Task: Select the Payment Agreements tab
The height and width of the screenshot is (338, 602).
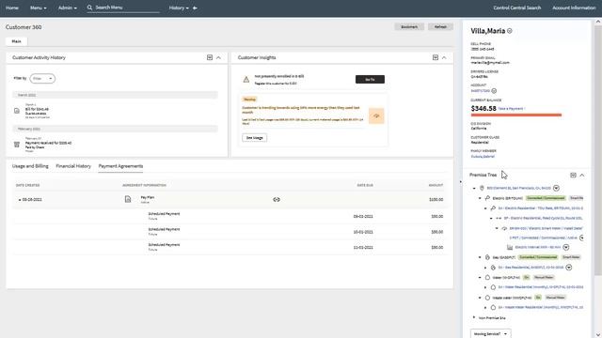Action: click(120, 166)
